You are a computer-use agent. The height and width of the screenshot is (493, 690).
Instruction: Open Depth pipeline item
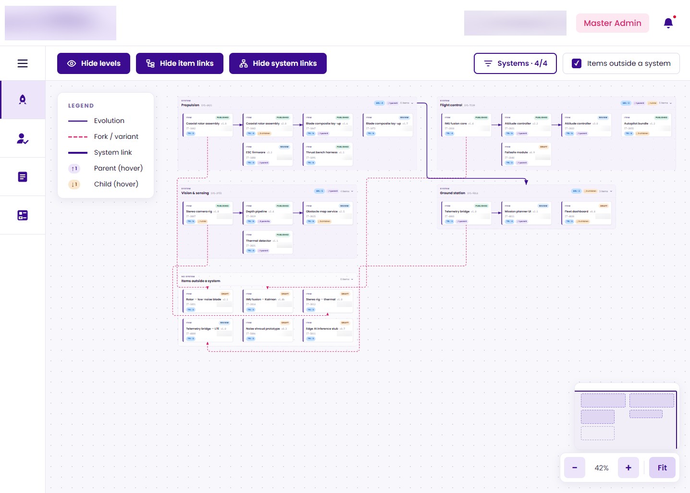[x=268, y=213]
